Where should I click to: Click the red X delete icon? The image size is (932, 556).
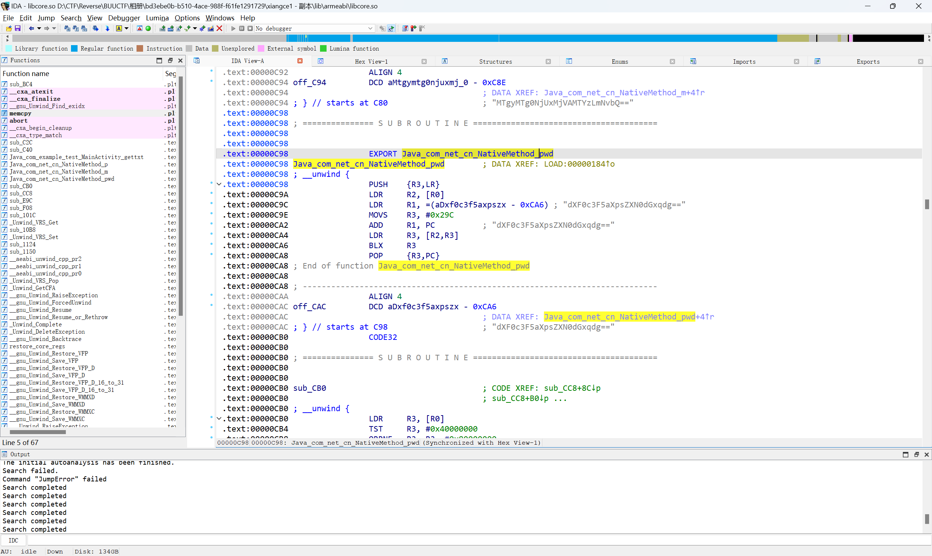click(220, 28)
